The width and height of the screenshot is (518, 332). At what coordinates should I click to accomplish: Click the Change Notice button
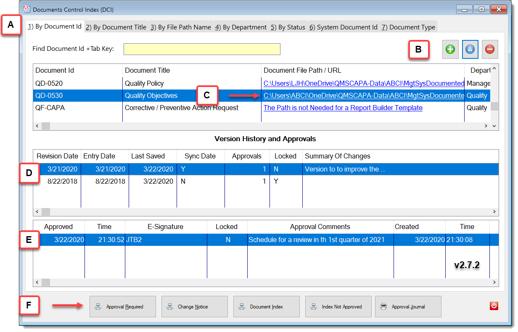point(195,306)
